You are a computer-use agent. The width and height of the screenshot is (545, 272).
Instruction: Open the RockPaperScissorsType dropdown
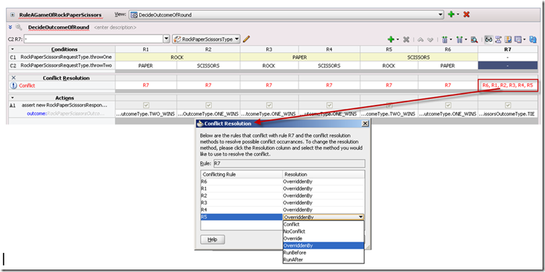click(237, 39)
